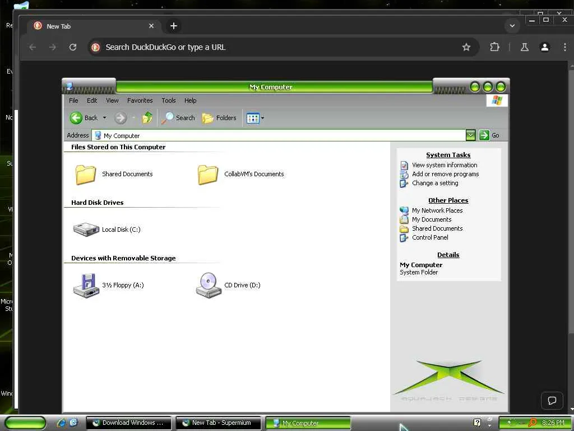Open My Network Places link

tap(437, 210)
